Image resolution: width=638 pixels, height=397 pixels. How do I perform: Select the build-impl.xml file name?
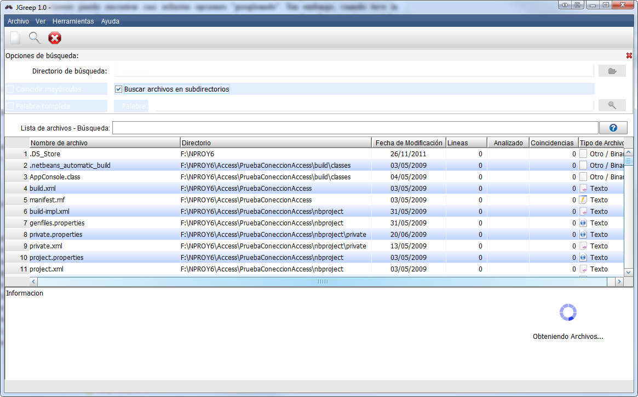pyautogui.click(x=50, y=212)
